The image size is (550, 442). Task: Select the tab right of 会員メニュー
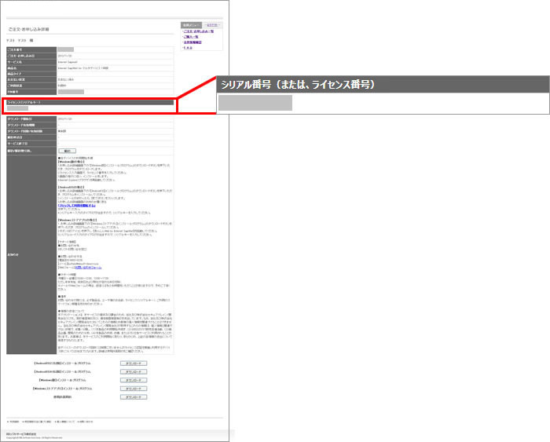pos(213,25)
